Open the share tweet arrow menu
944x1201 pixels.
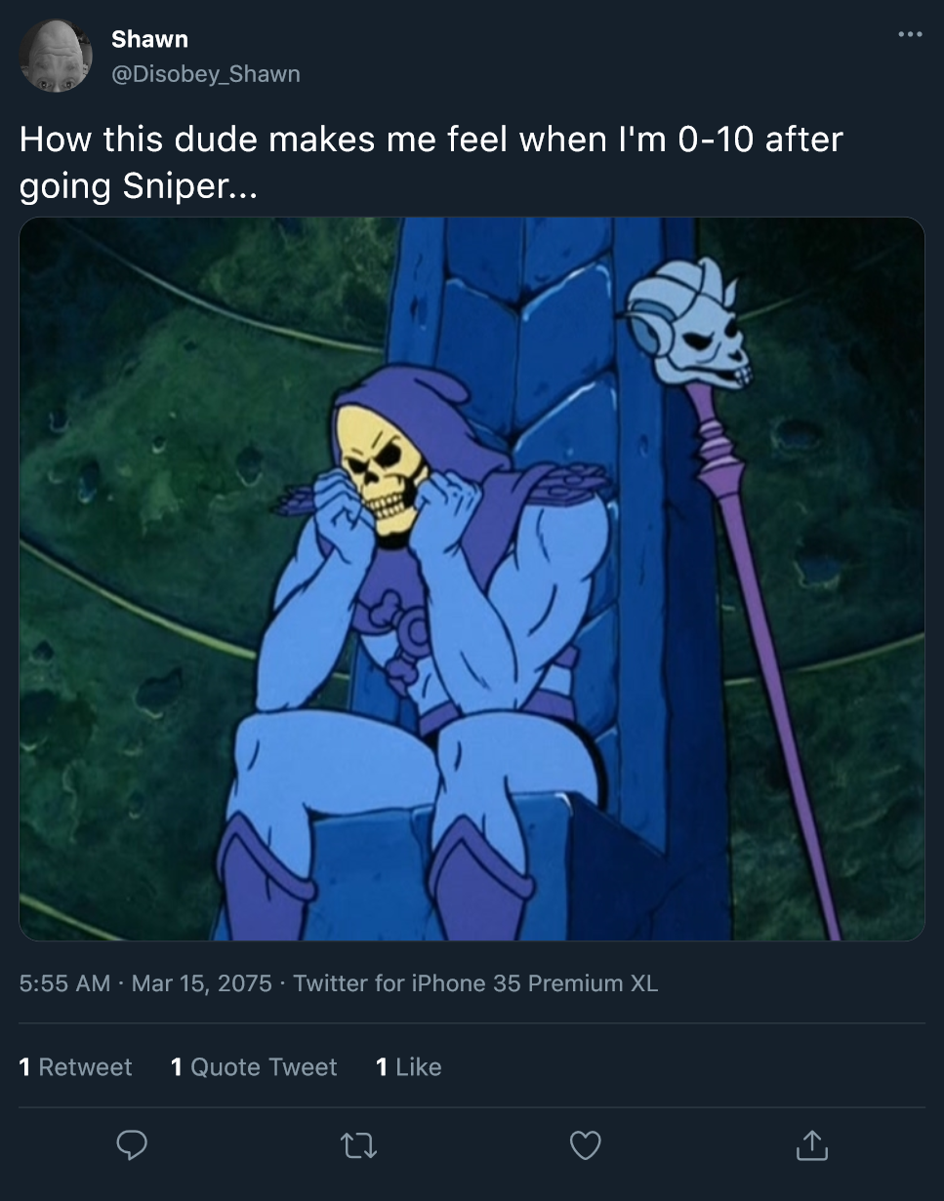pos(810,1145)
